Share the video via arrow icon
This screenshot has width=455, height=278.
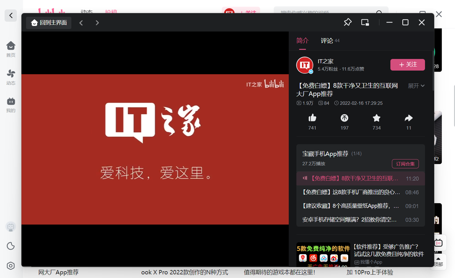point(409,118)
